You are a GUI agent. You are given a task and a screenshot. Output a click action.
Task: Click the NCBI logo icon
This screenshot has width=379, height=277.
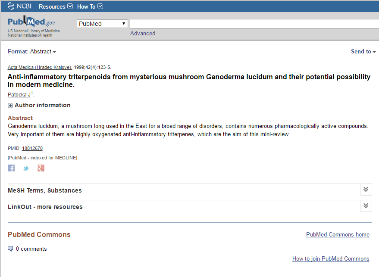11,6
